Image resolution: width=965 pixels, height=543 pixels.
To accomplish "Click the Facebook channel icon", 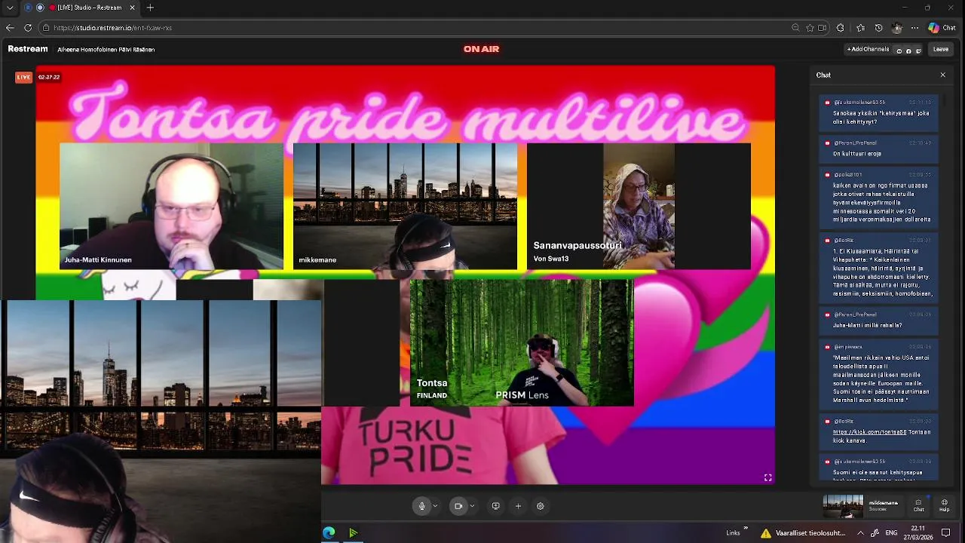I will coord(908,51).
